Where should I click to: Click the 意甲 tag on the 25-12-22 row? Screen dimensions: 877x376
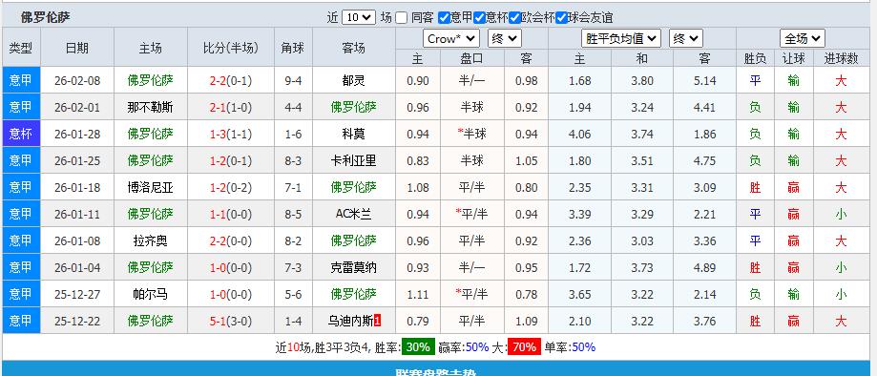tap(21, 322)
